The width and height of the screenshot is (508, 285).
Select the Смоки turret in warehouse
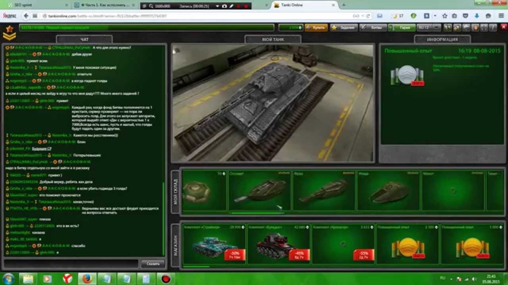coord(260,191)
